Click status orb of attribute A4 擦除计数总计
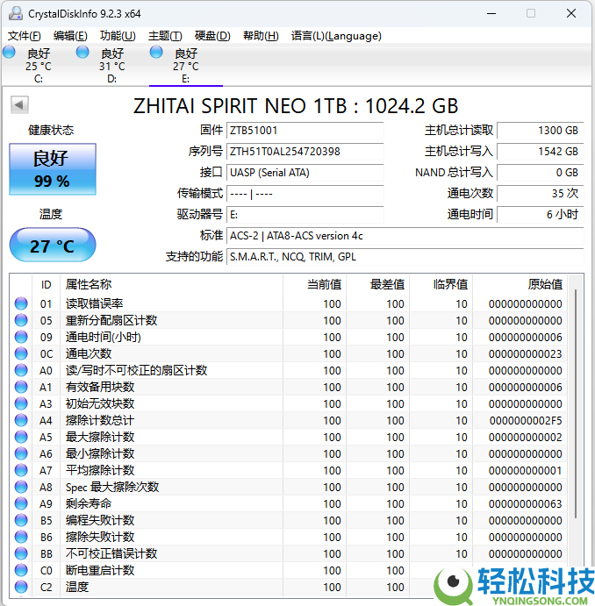The width and height of the screenshot is (595, 606). point(21,420)
